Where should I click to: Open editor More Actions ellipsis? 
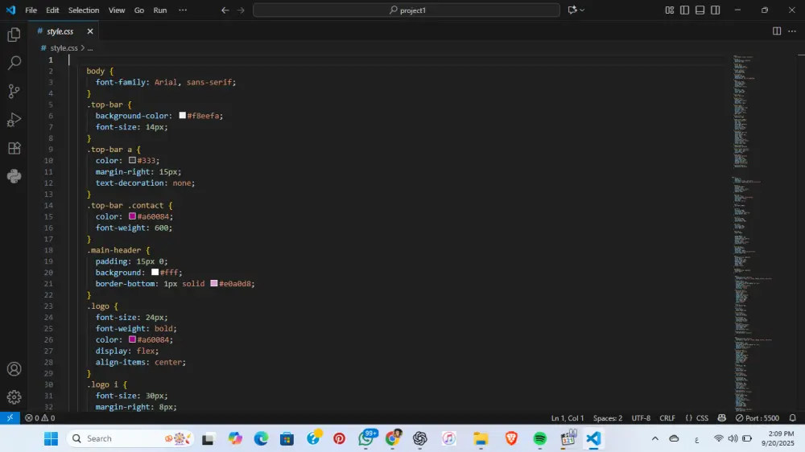pos(792,31)
